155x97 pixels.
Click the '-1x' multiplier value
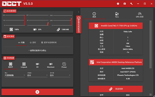pyautogui.click(x=128, y=52)
